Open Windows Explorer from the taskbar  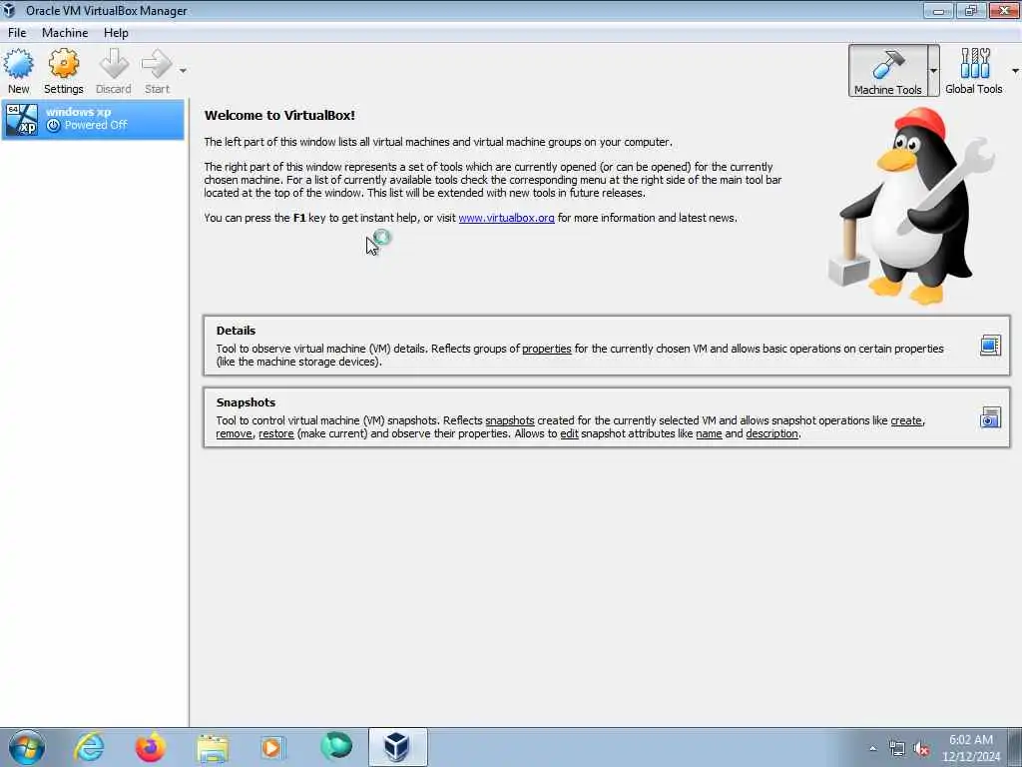[213, 747]
